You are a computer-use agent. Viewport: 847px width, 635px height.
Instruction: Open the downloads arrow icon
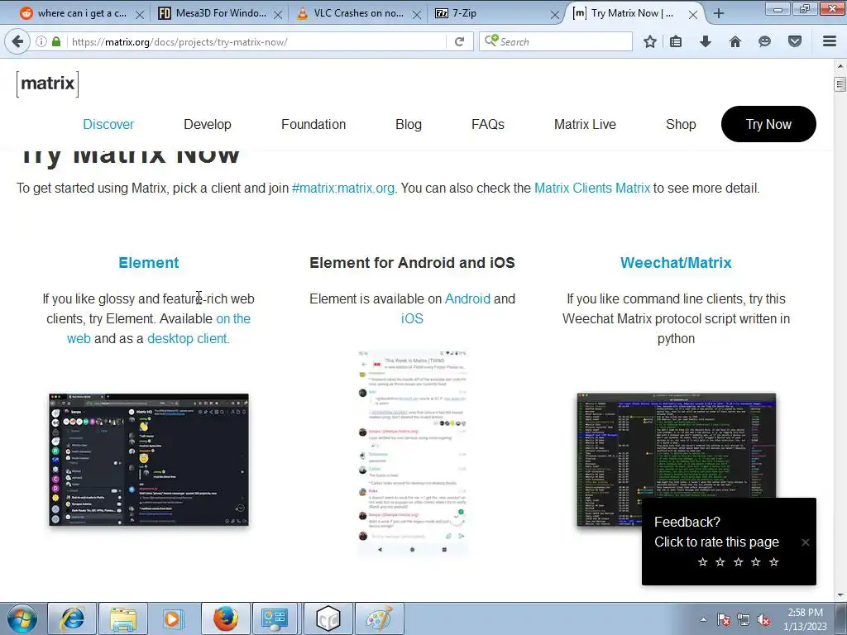click(706, 41)
